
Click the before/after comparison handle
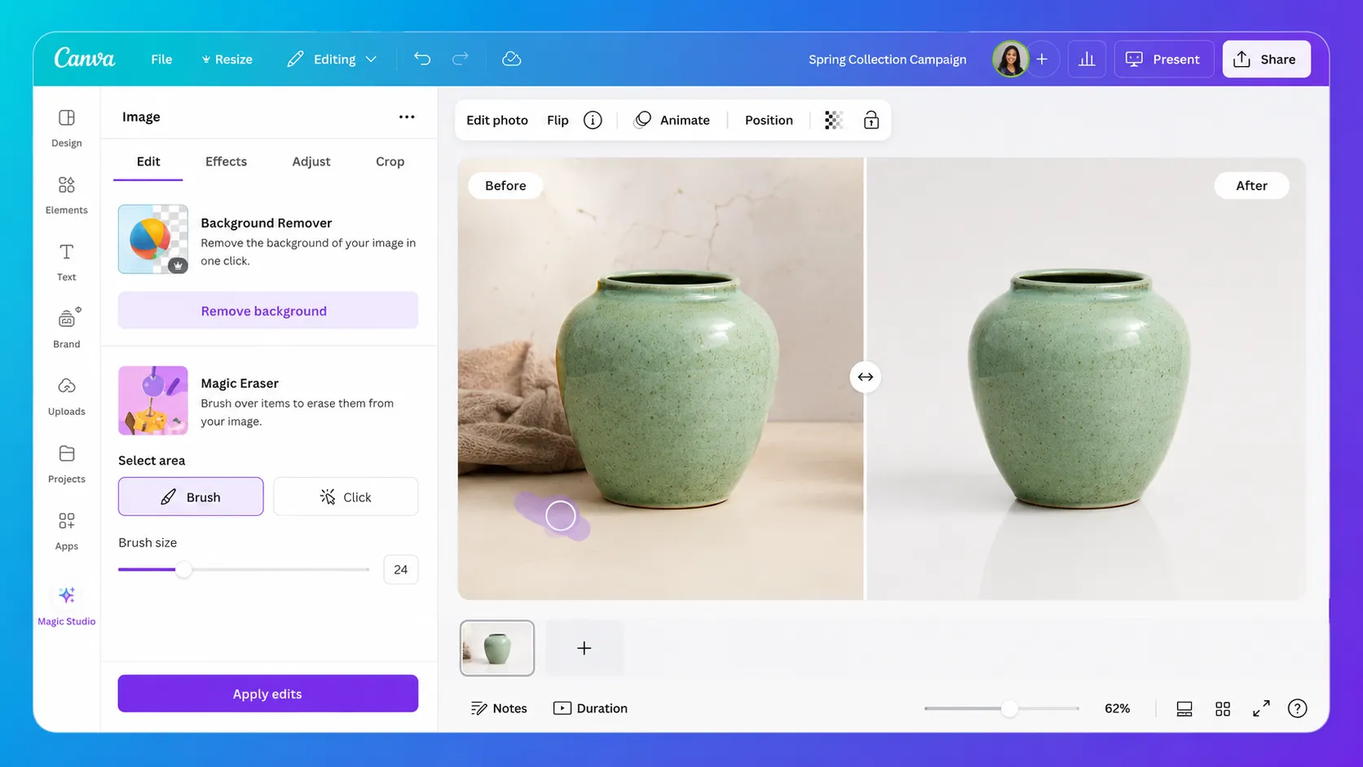pos(865,377)
